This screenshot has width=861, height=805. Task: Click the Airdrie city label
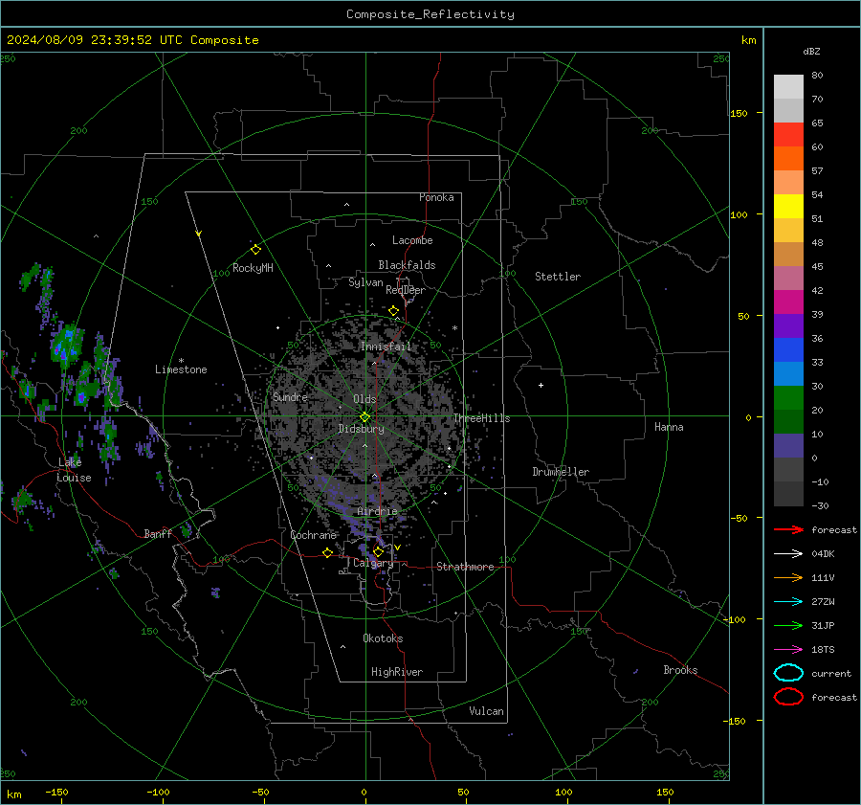click(377, 511)
